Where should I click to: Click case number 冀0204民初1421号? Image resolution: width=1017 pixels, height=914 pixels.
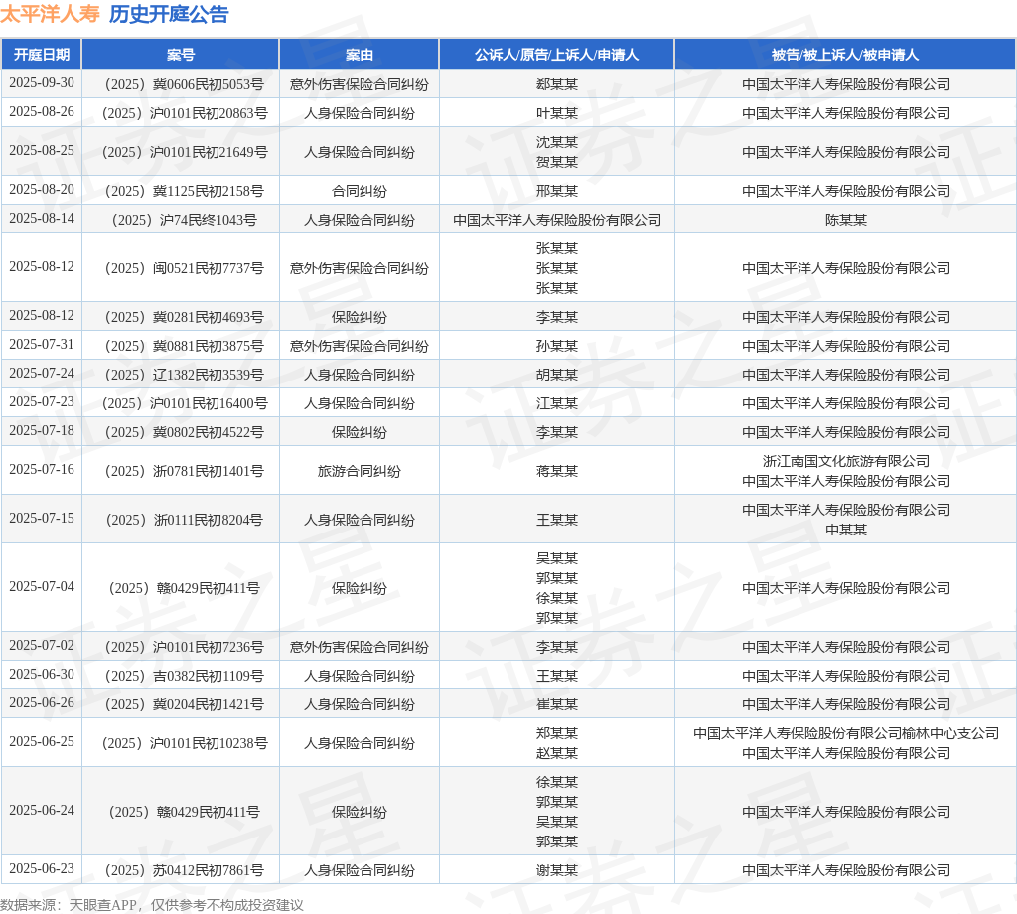point(184,704)
